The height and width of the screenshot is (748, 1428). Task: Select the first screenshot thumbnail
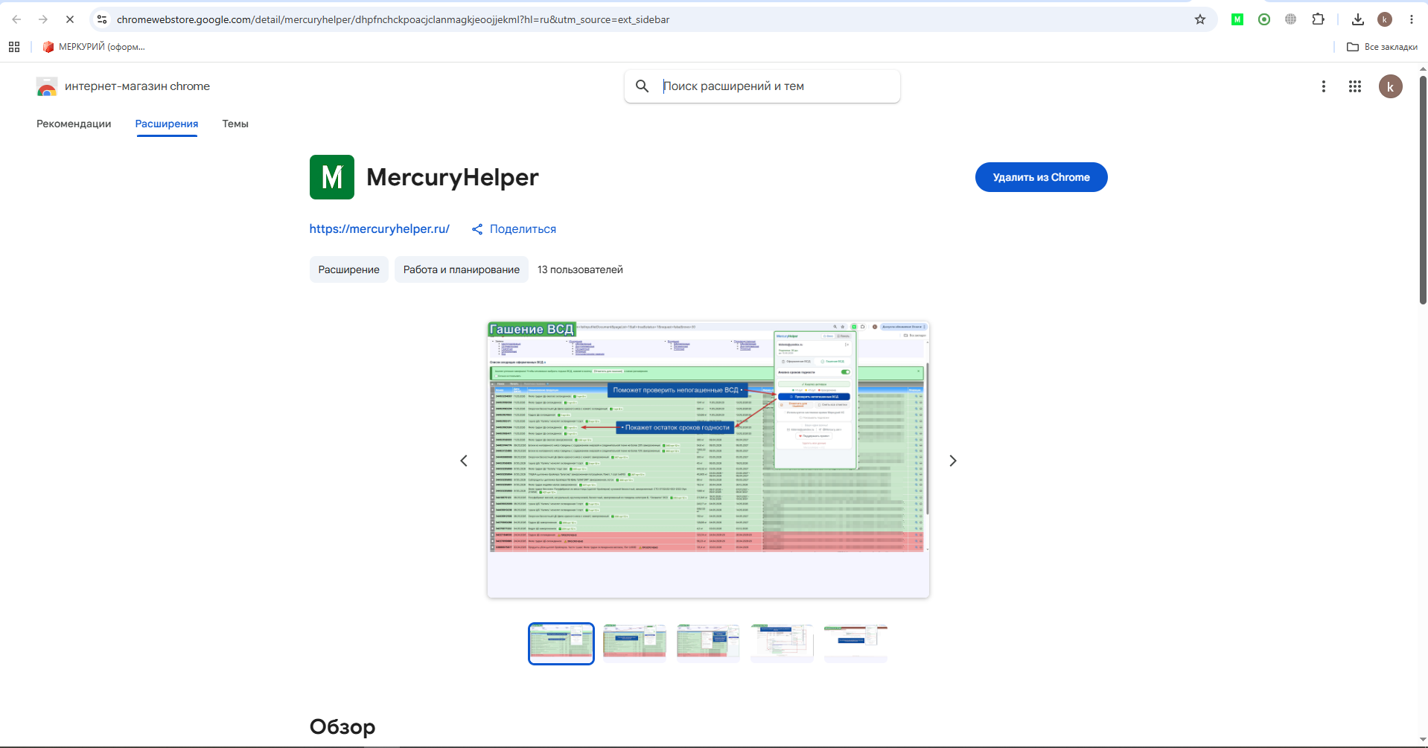pos(561,644)
